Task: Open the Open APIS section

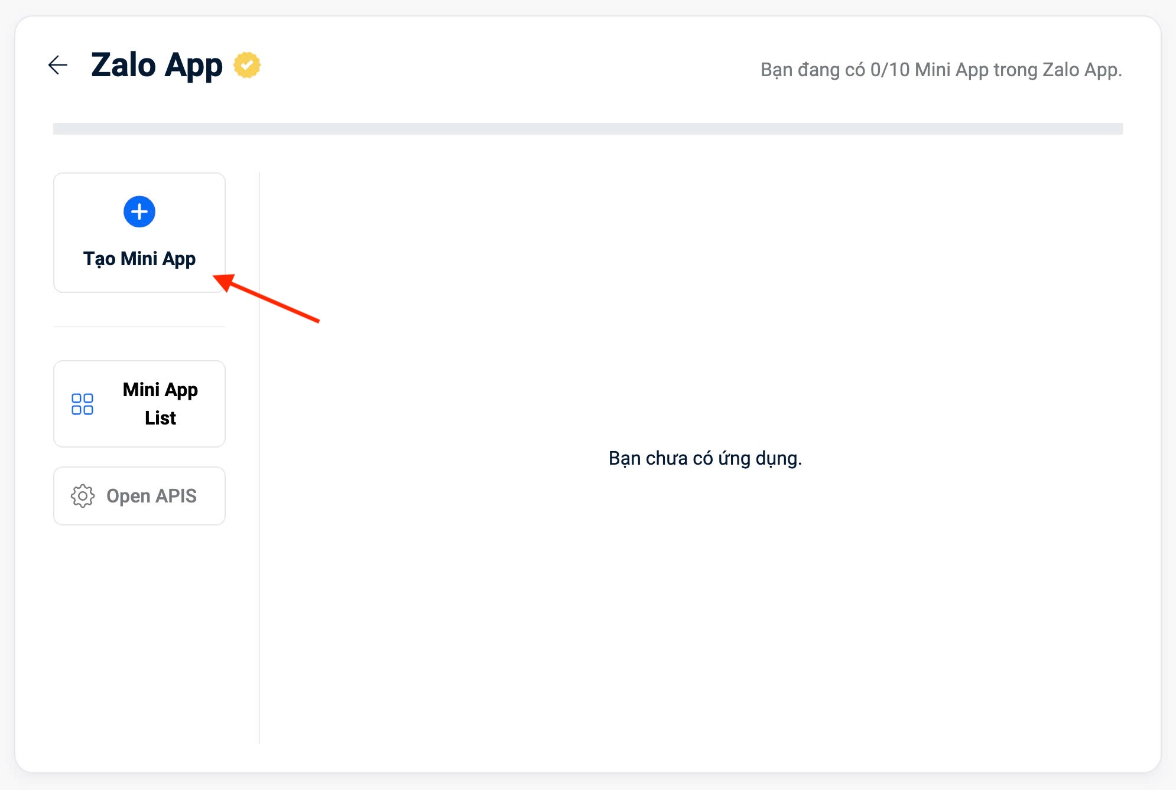Action: 139,496
